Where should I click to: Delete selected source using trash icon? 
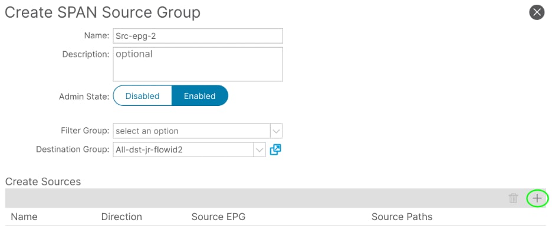pos(513,198)
